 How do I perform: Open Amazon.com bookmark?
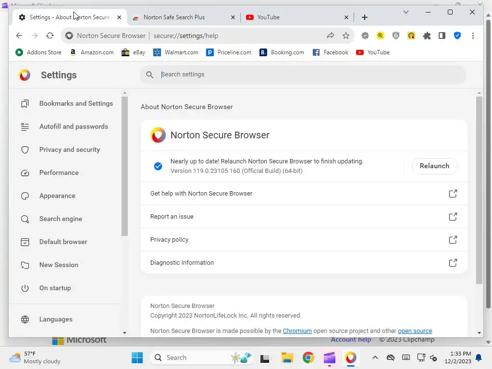pos(92,52)
